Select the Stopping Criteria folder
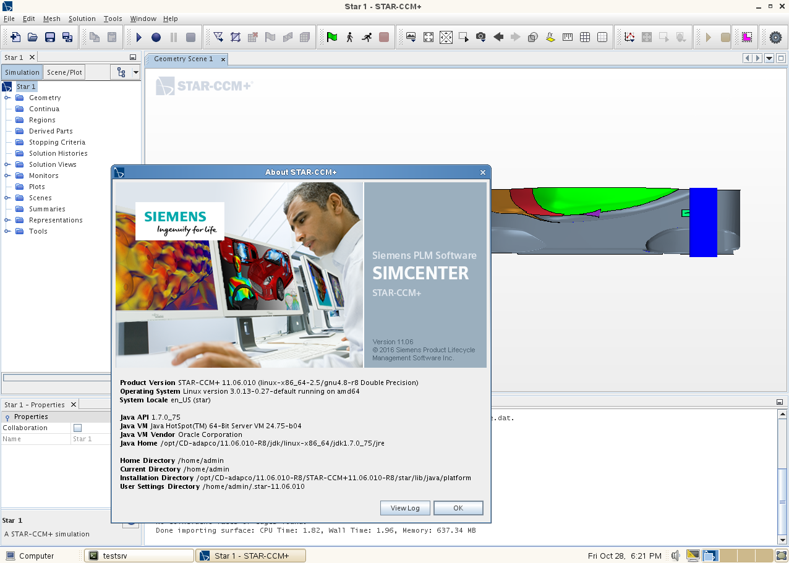This screenshot has height=563, width=789. pyautogui.click(x=57, y=142)
